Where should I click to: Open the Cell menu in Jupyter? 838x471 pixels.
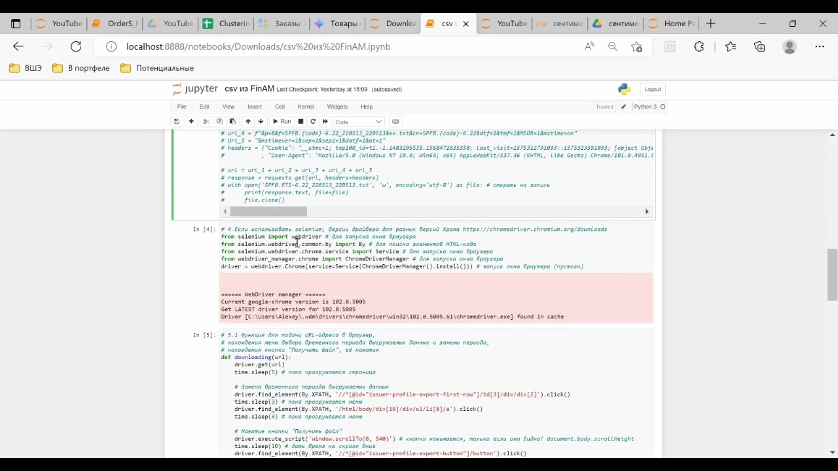[x=280, y=107]
